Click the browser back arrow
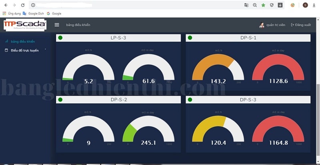 pyautogui.click(x=6, y=5)
